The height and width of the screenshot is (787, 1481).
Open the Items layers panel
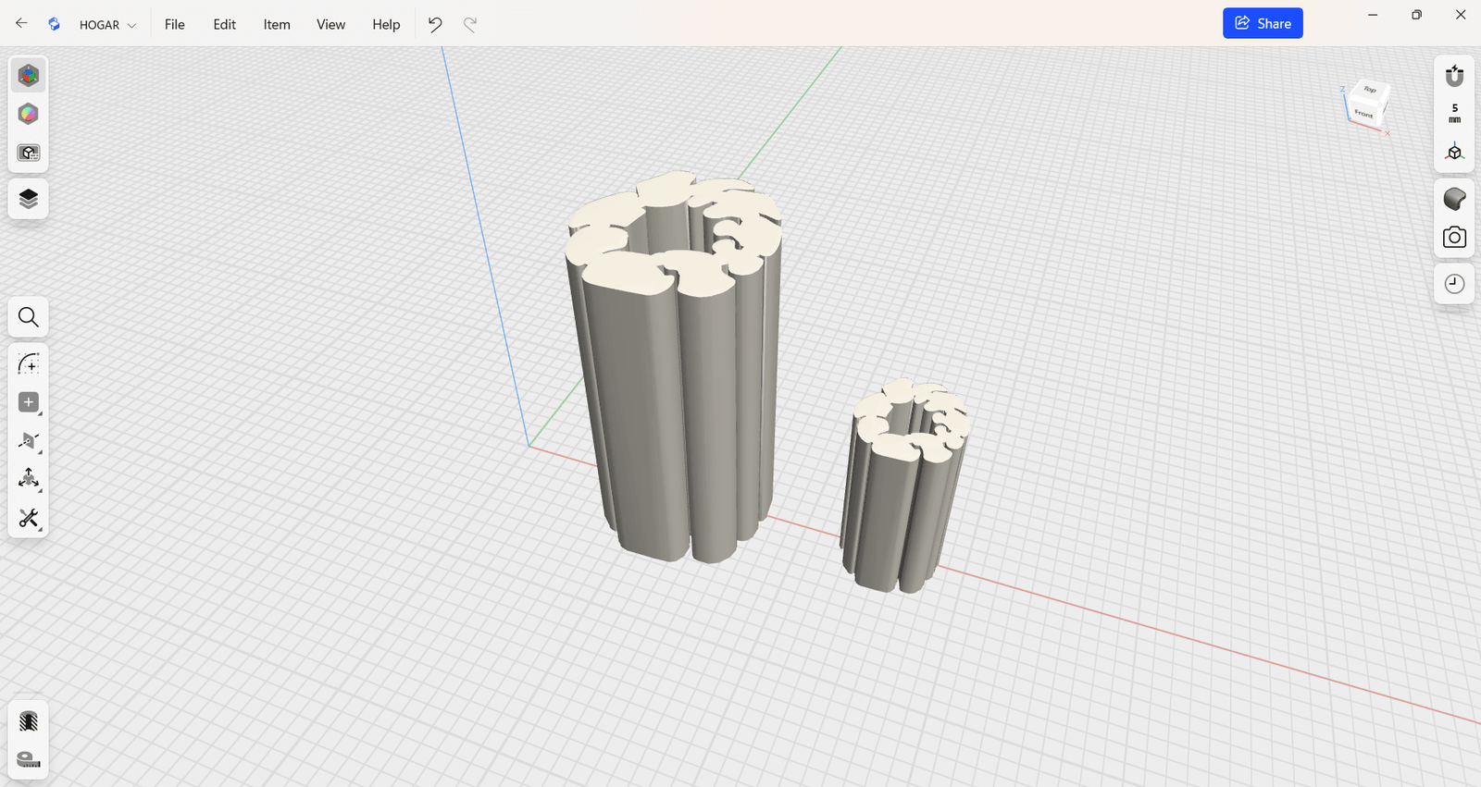tap(29, 199)
